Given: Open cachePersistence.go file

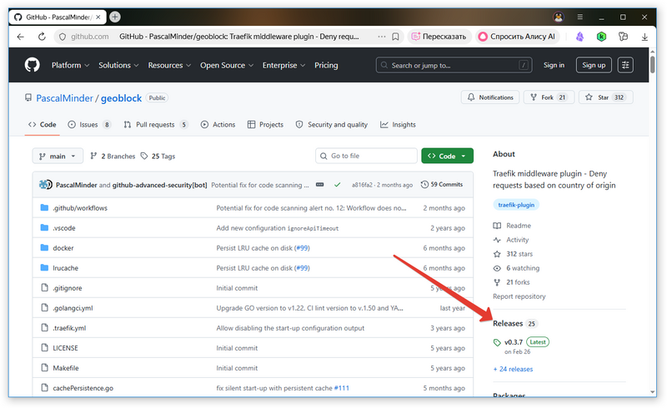Looking at the screenshot, I should point(83,388).
